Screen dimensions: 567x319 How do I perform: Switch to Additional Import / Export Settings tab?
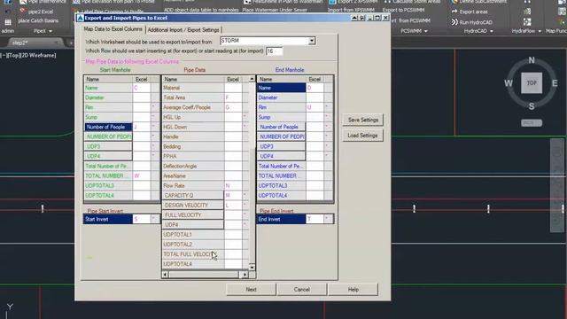pyautogui.click(x=183, y=29)
